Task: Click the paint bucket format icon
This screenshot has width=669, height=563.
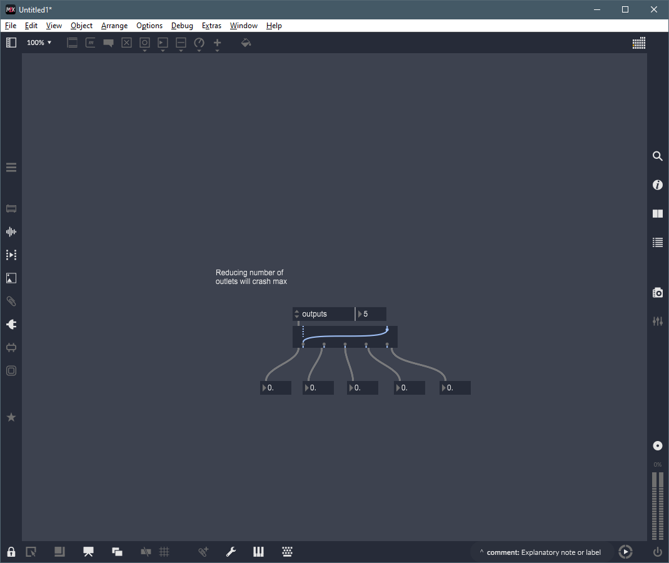Action: coord(246,43)
